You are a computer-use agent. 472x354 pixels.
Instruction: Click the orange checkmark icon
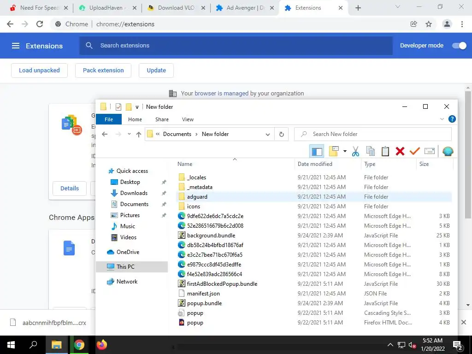pos(415,151)
